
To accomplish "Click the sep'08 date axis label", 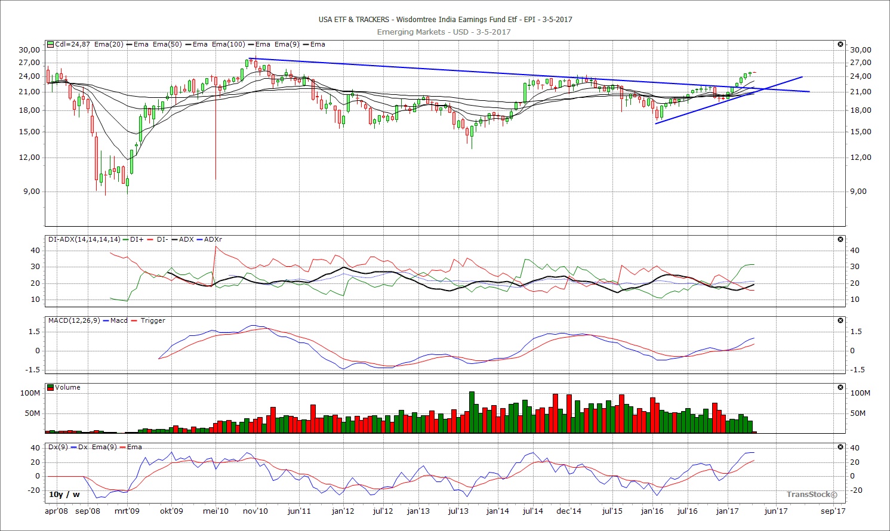I will click(88, 511).
